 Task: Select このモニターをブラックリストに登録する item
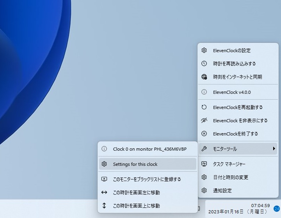click(148, 179)
